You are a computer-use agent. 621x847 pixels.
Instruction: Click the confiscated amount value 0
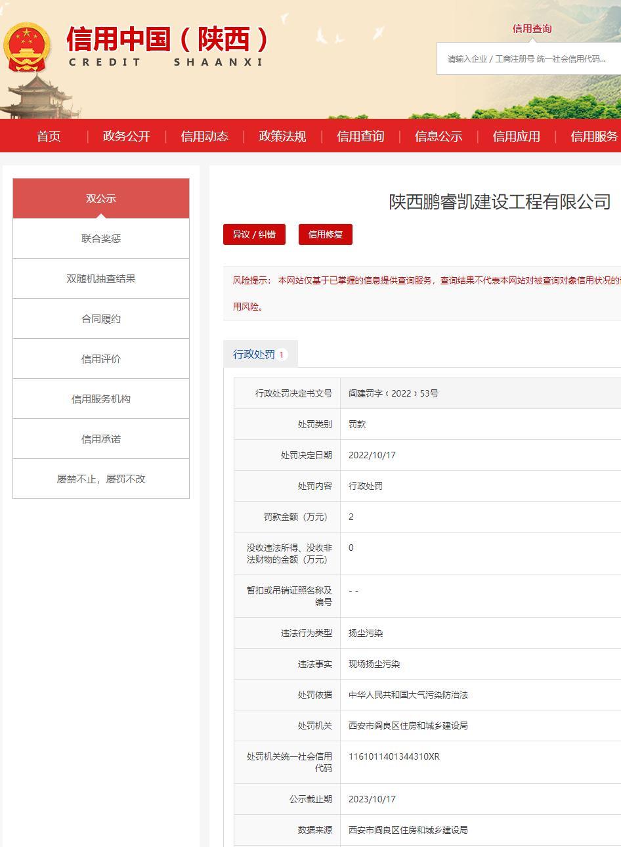click(351, 548)
